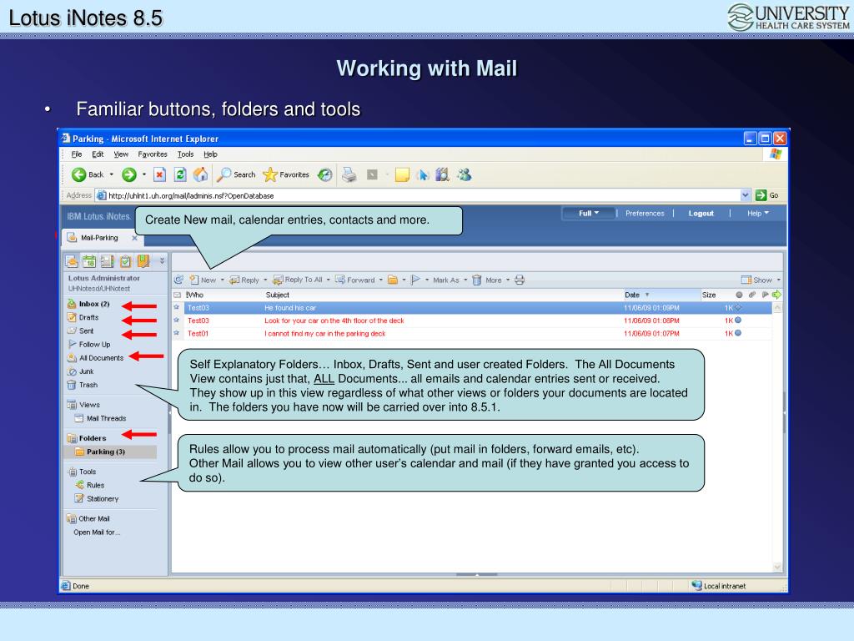This screenshot has width=854, height=641.
Task: Click the Favorites star button
Action: 286,174
